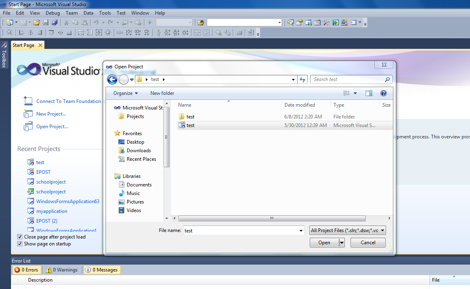Click the Align Tops layout icon
The width and height of the screenshot is (470, 289).
tap(51, 33)
